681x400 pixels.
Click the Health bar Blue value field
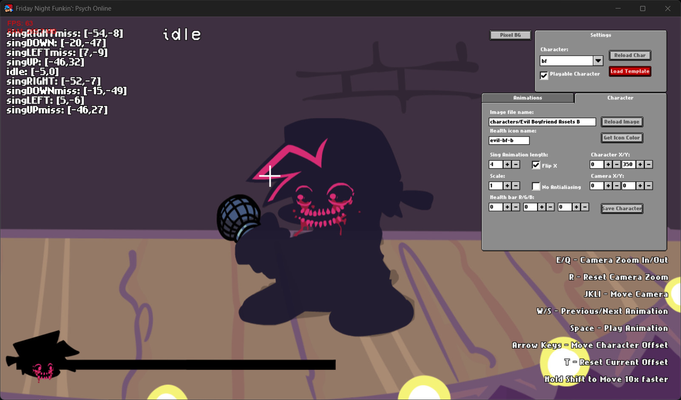coord(565,207)
